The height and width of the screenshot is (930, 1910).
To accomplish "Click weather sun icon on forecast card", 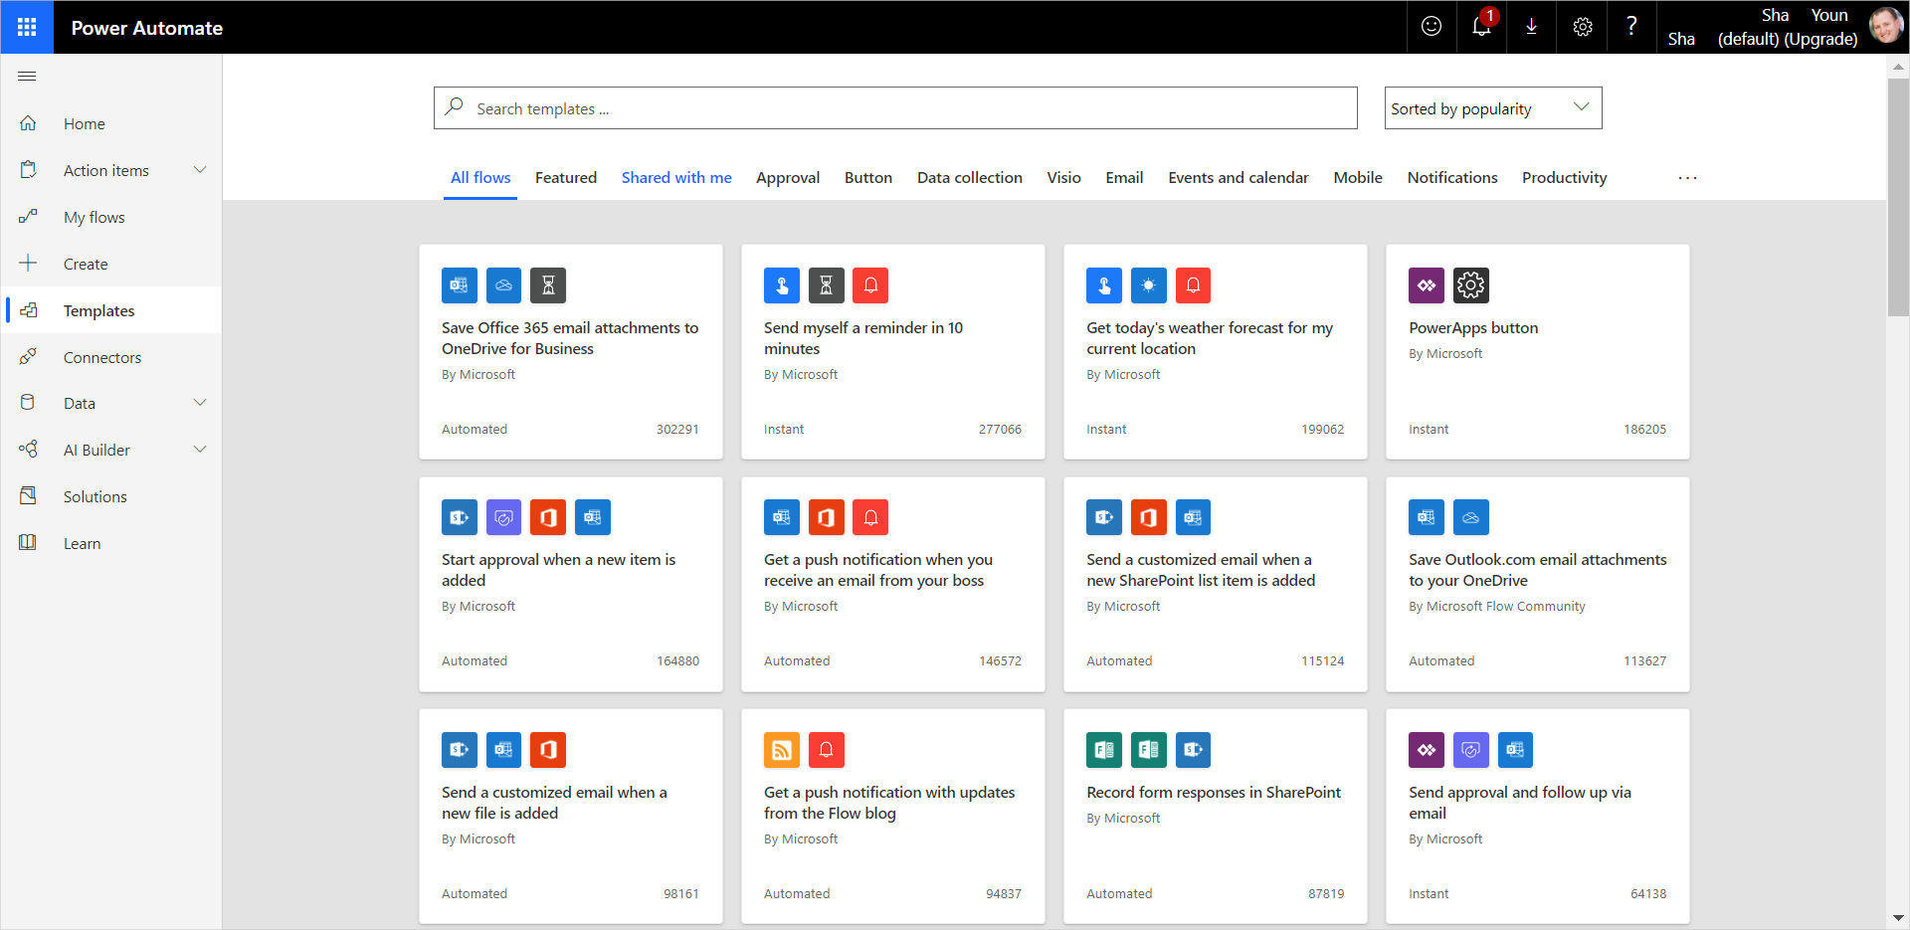I will pyautogui.click(x=1148, y=285).
